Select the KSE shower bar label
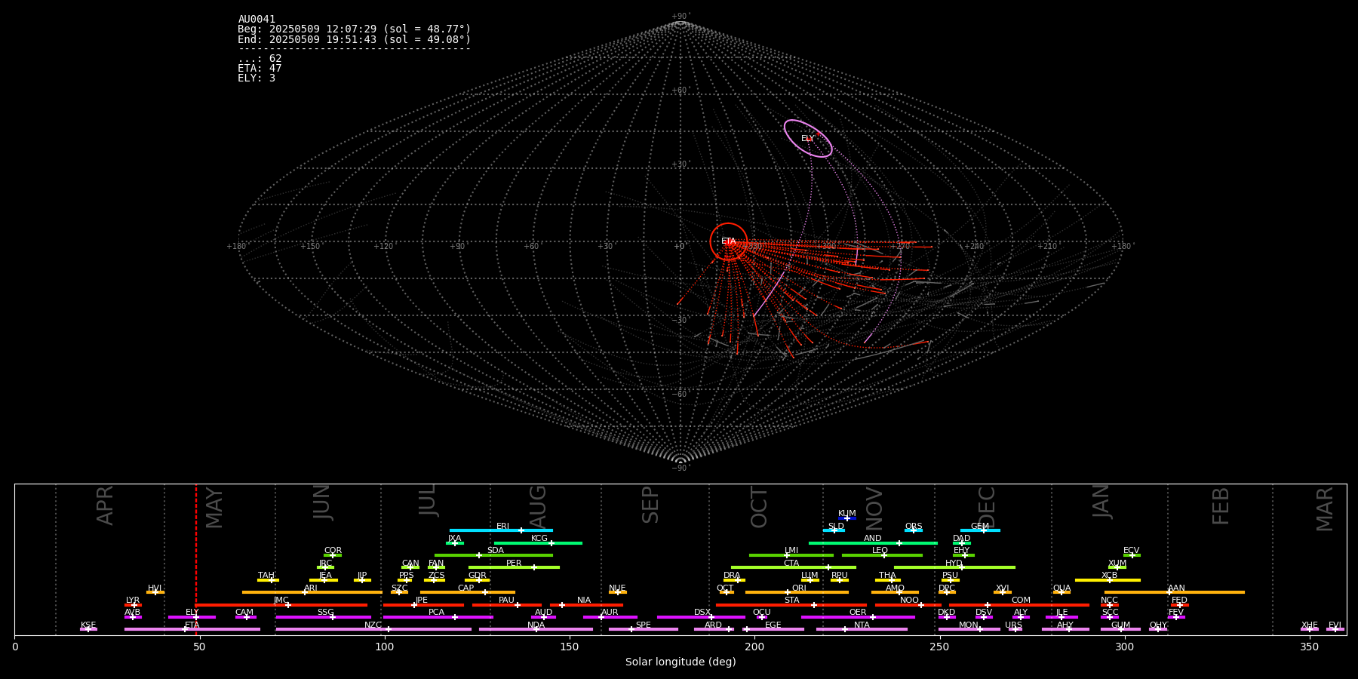 [x=88, y=625]
